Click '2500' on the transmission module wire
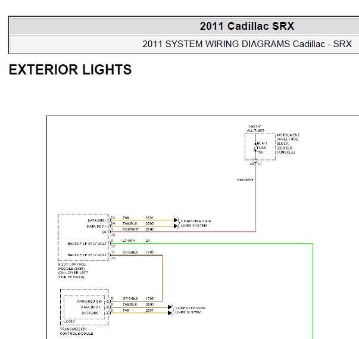Viewport: 359px width, 339px height. 149,304
